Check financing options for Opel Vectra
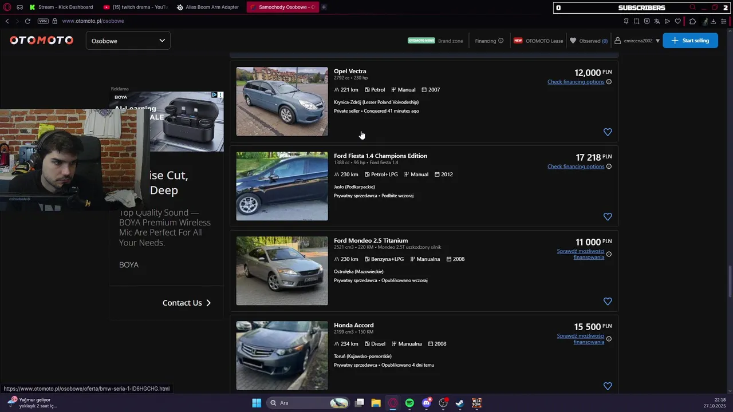The height and width of the screenshot is (412, 733). (x=576, y=82)
